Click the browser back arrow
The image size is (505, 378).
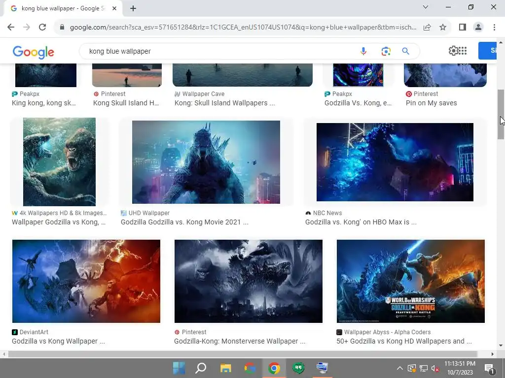point(11,28)
